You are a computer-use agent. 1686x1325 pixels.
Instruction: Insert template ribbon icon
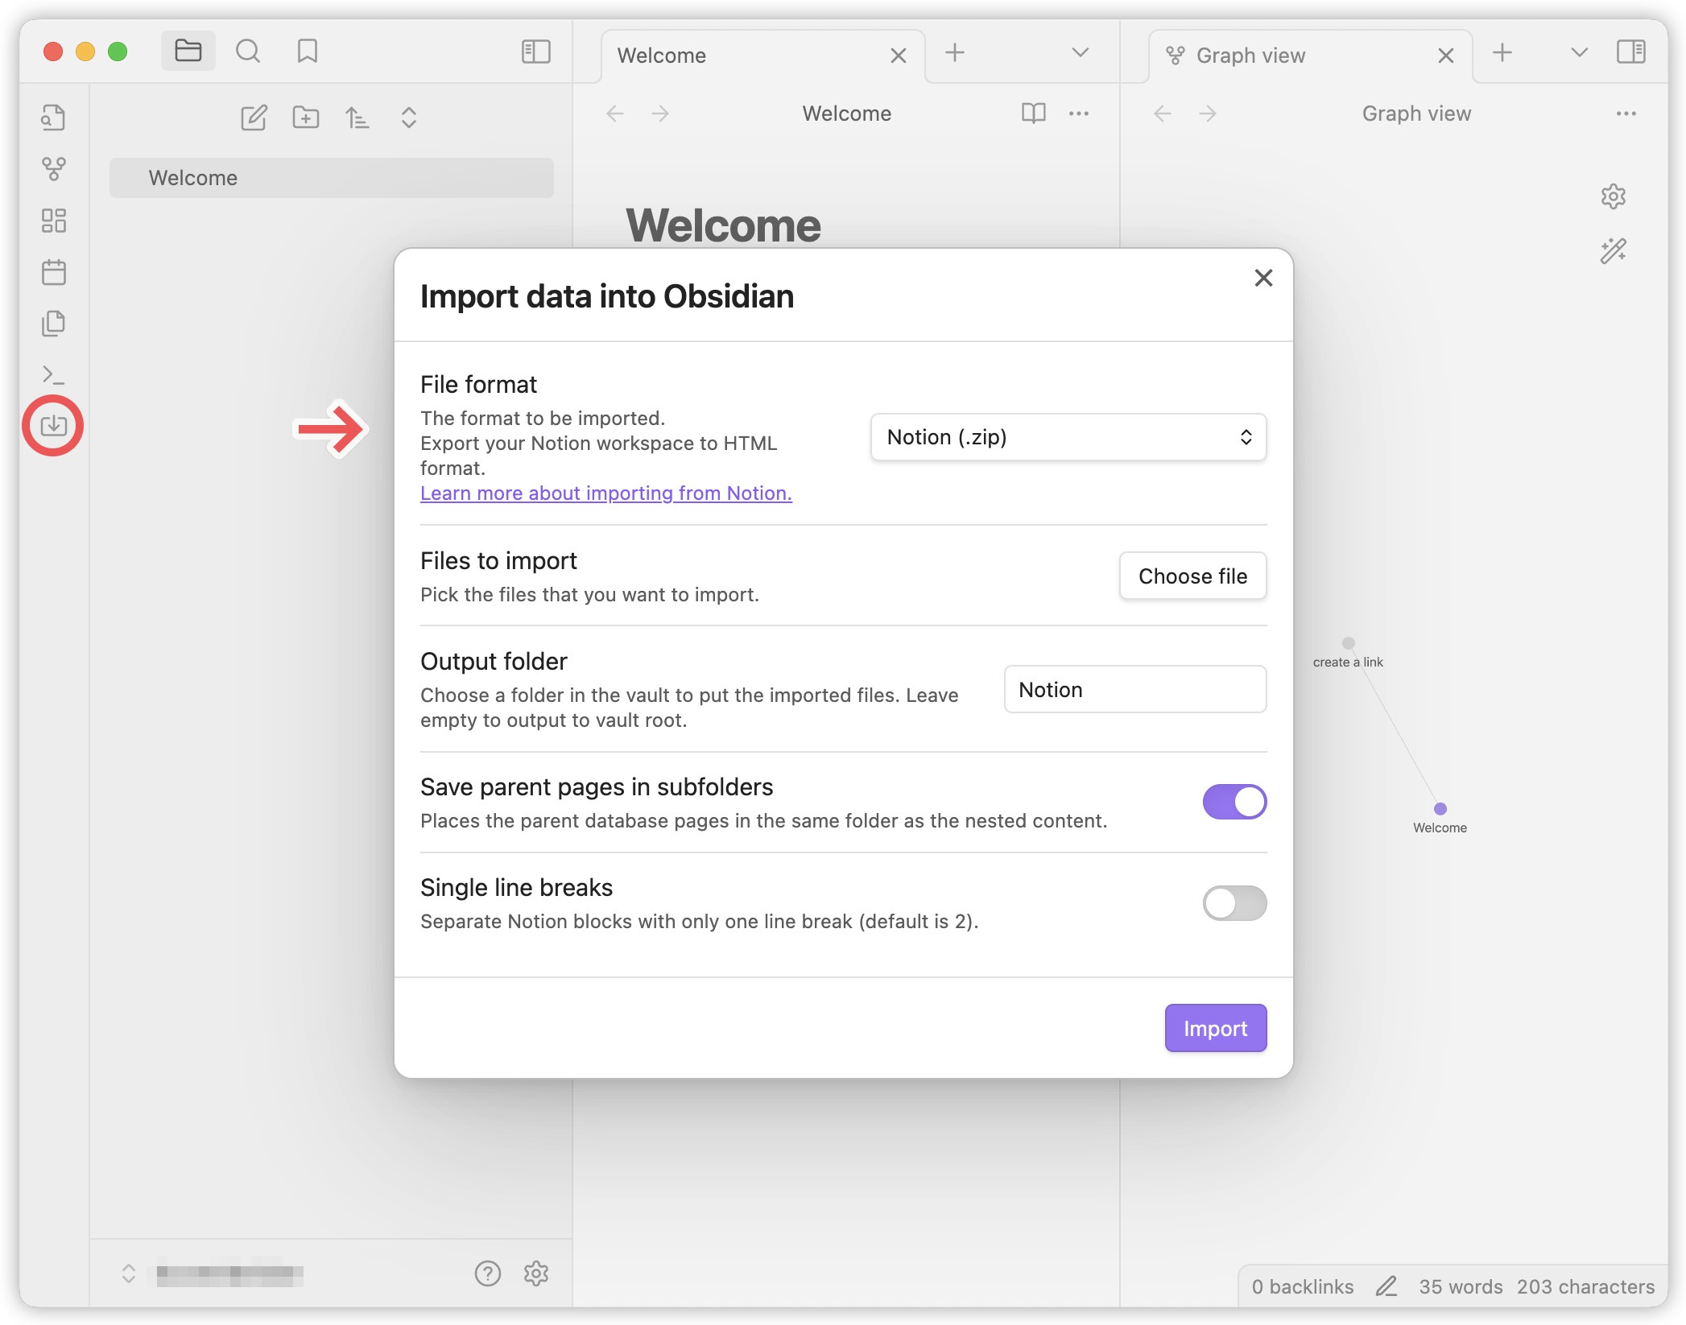pyautogui.click(x=53, y=324)
